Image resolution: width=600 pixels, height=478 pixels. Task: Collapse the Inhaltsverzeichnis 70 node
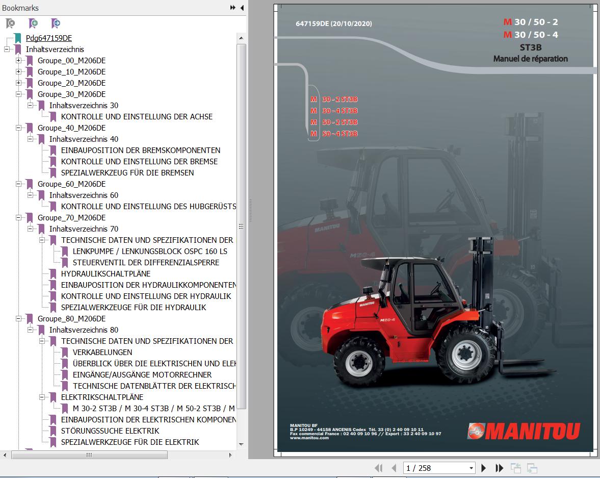click(x=30, y=229)
